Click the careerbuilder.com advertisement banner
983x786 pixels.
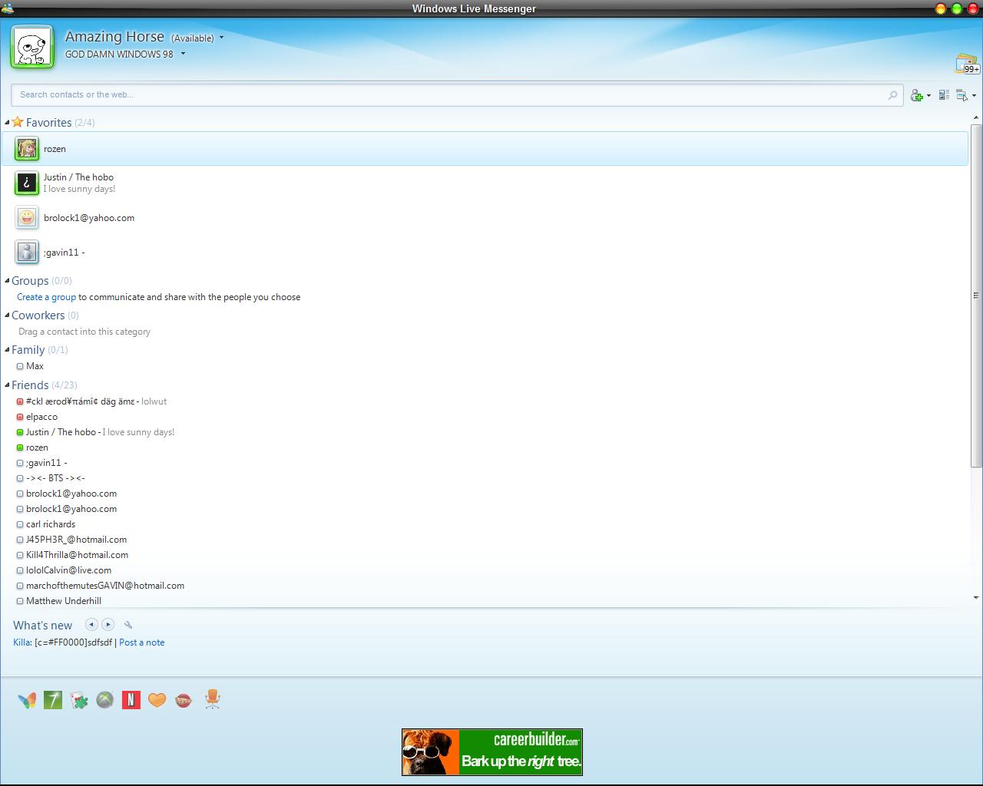click(492, 752)
